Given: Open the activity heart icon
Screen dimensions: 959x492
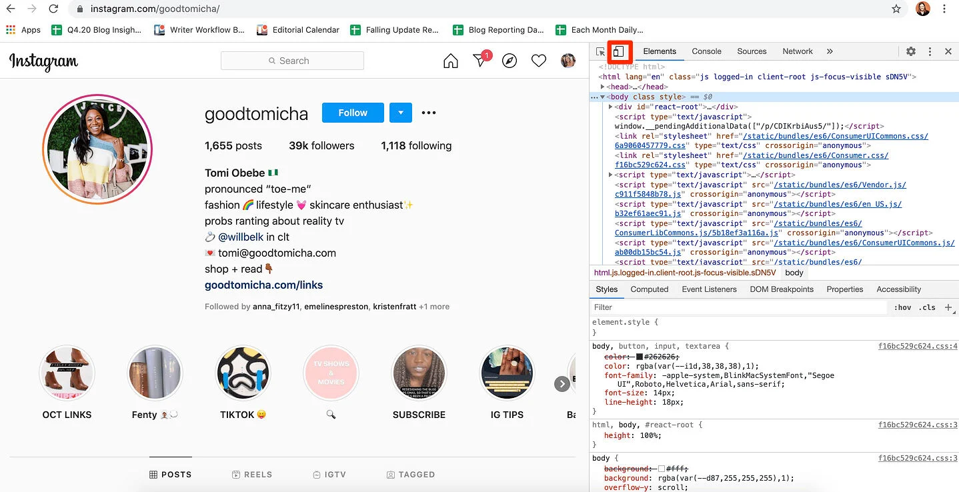Looking at the screenshot, I should coord(539,61).
